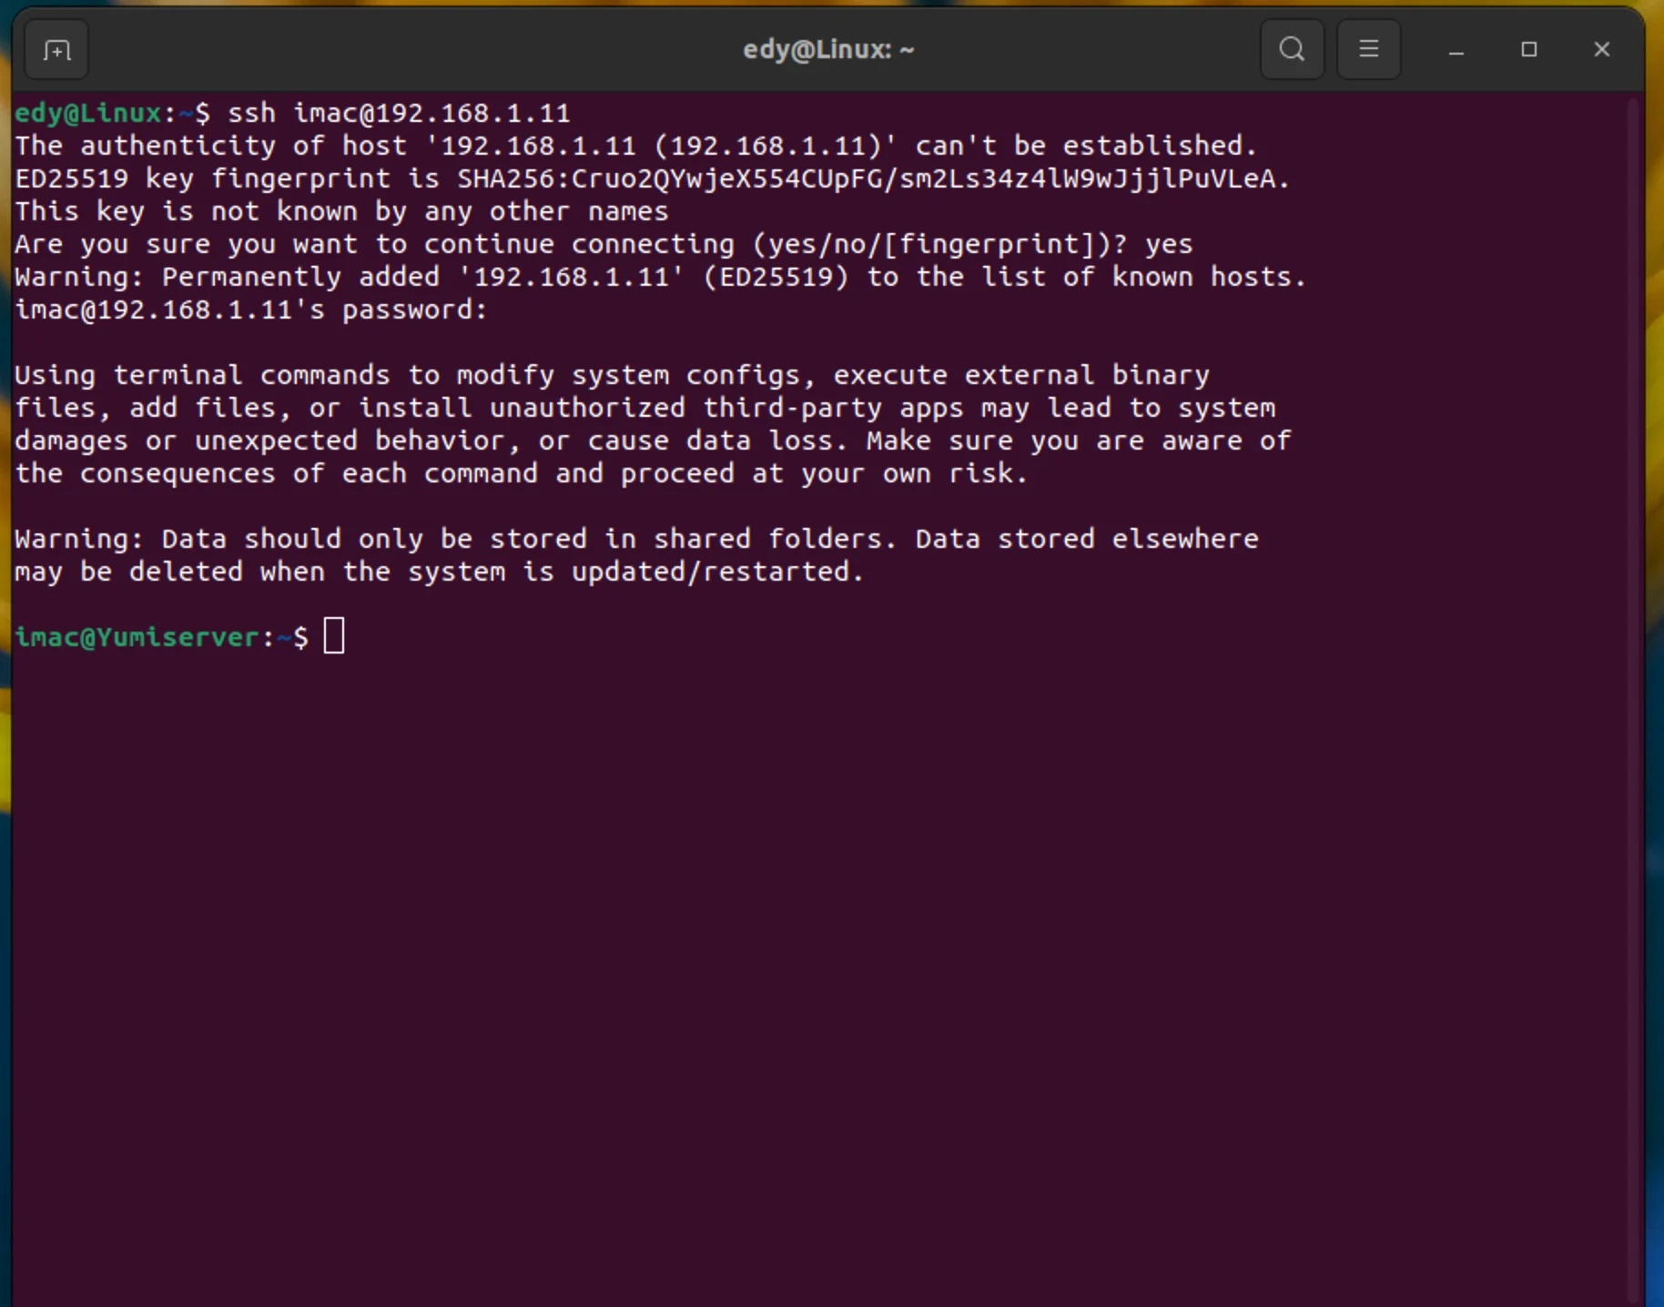Open the terminal options menu icon
Image resolution: width=1664 pixels, height=1307 pixels.
click(1369, 48)
